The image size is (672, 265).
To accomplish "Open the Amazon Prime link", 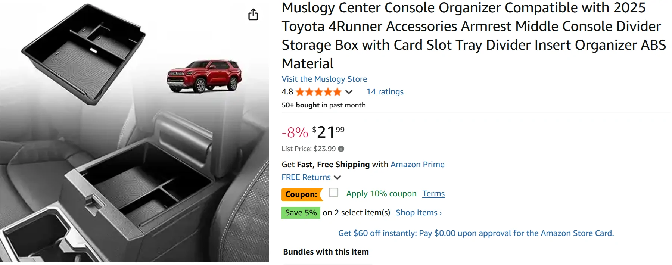I will tap(417, 165).
